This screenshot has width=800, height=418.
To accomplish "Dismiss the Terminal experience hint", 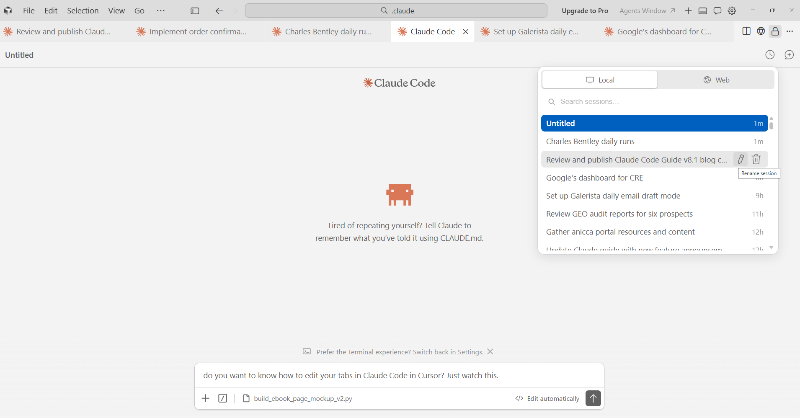I will (x=490, y=351).
